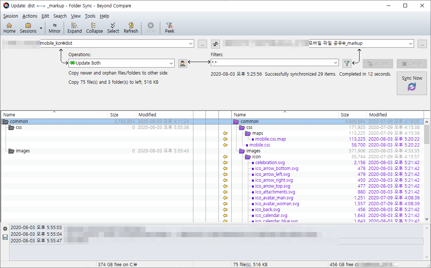The image size is (431, 268).
Task: Expand all folders via Expand toolbar icon
Action: click(x=74, y=28)
